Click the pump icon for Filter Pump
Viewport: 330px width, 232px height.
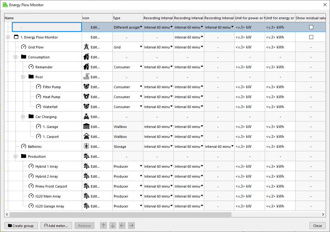[x=86, y=87]
